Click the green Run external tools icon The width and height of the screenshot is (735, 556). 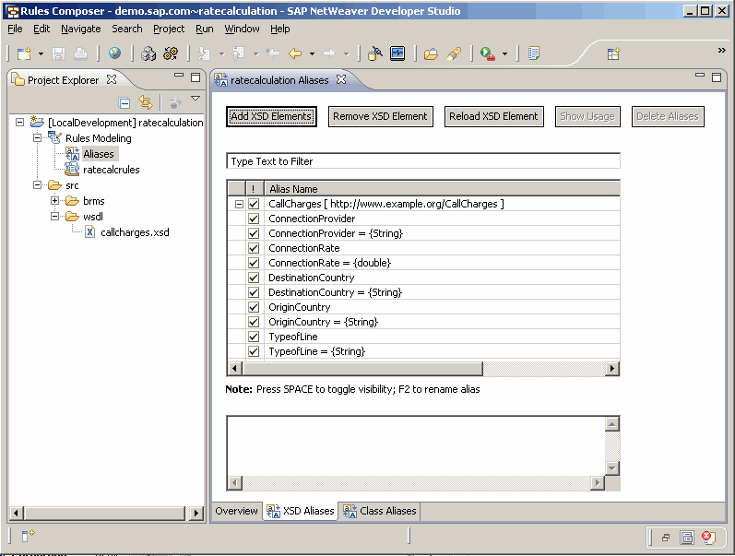click(488, 53)
